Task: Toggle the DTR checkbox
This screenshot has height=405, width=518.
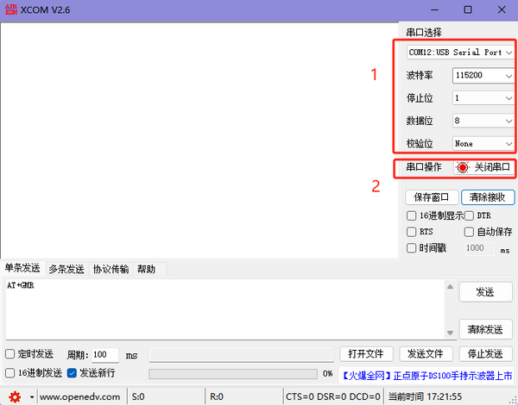Action: click(x=469, y=215)
